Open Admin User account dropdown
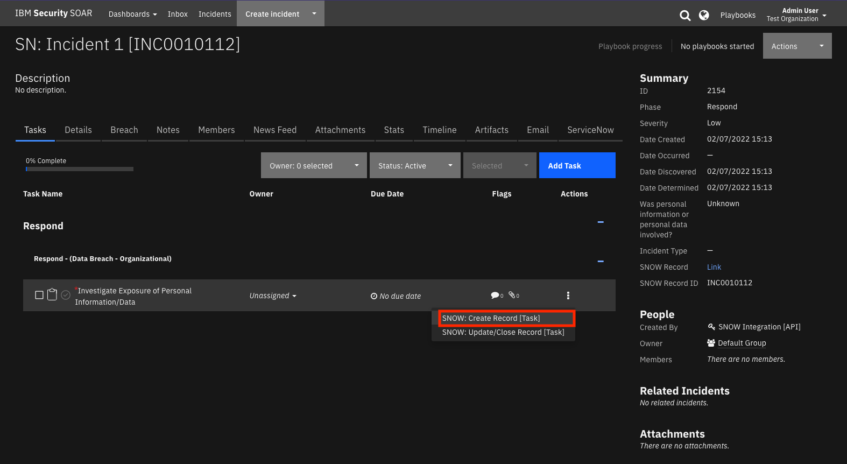 [796, 15]
